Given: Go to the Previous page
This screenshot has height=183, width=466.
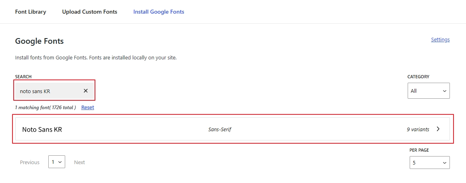Looking at the screenshot, I should (x=30, y=163).
